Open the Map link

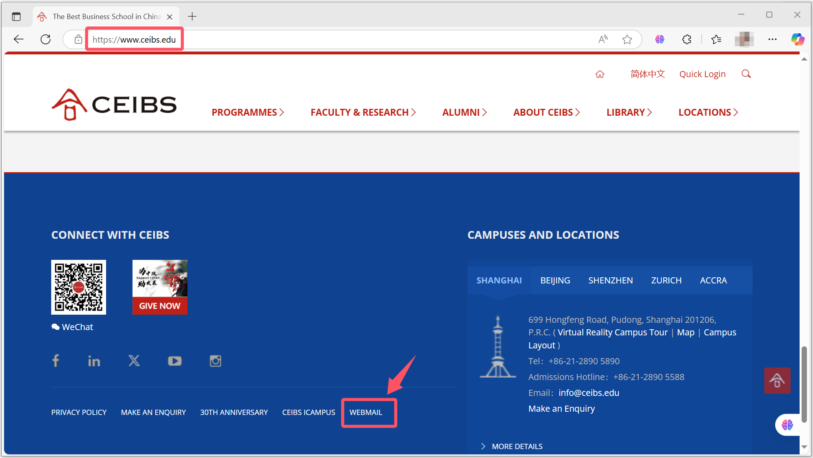(686, 333)
